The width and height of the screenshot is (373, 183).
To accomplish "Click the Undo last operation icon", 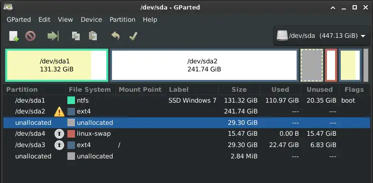I will pos(115,36).
